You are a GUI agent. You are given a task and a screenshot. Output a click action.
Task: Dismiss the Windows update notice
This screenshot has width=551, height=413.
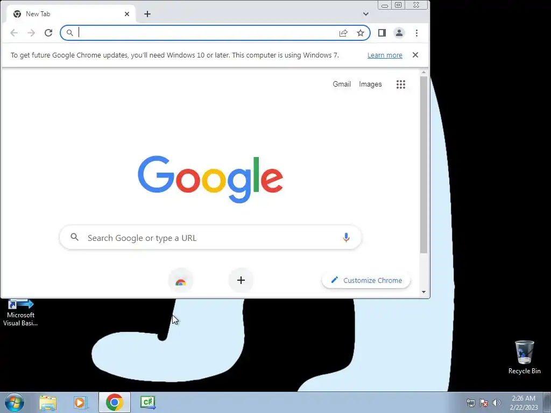pos(415,55)
